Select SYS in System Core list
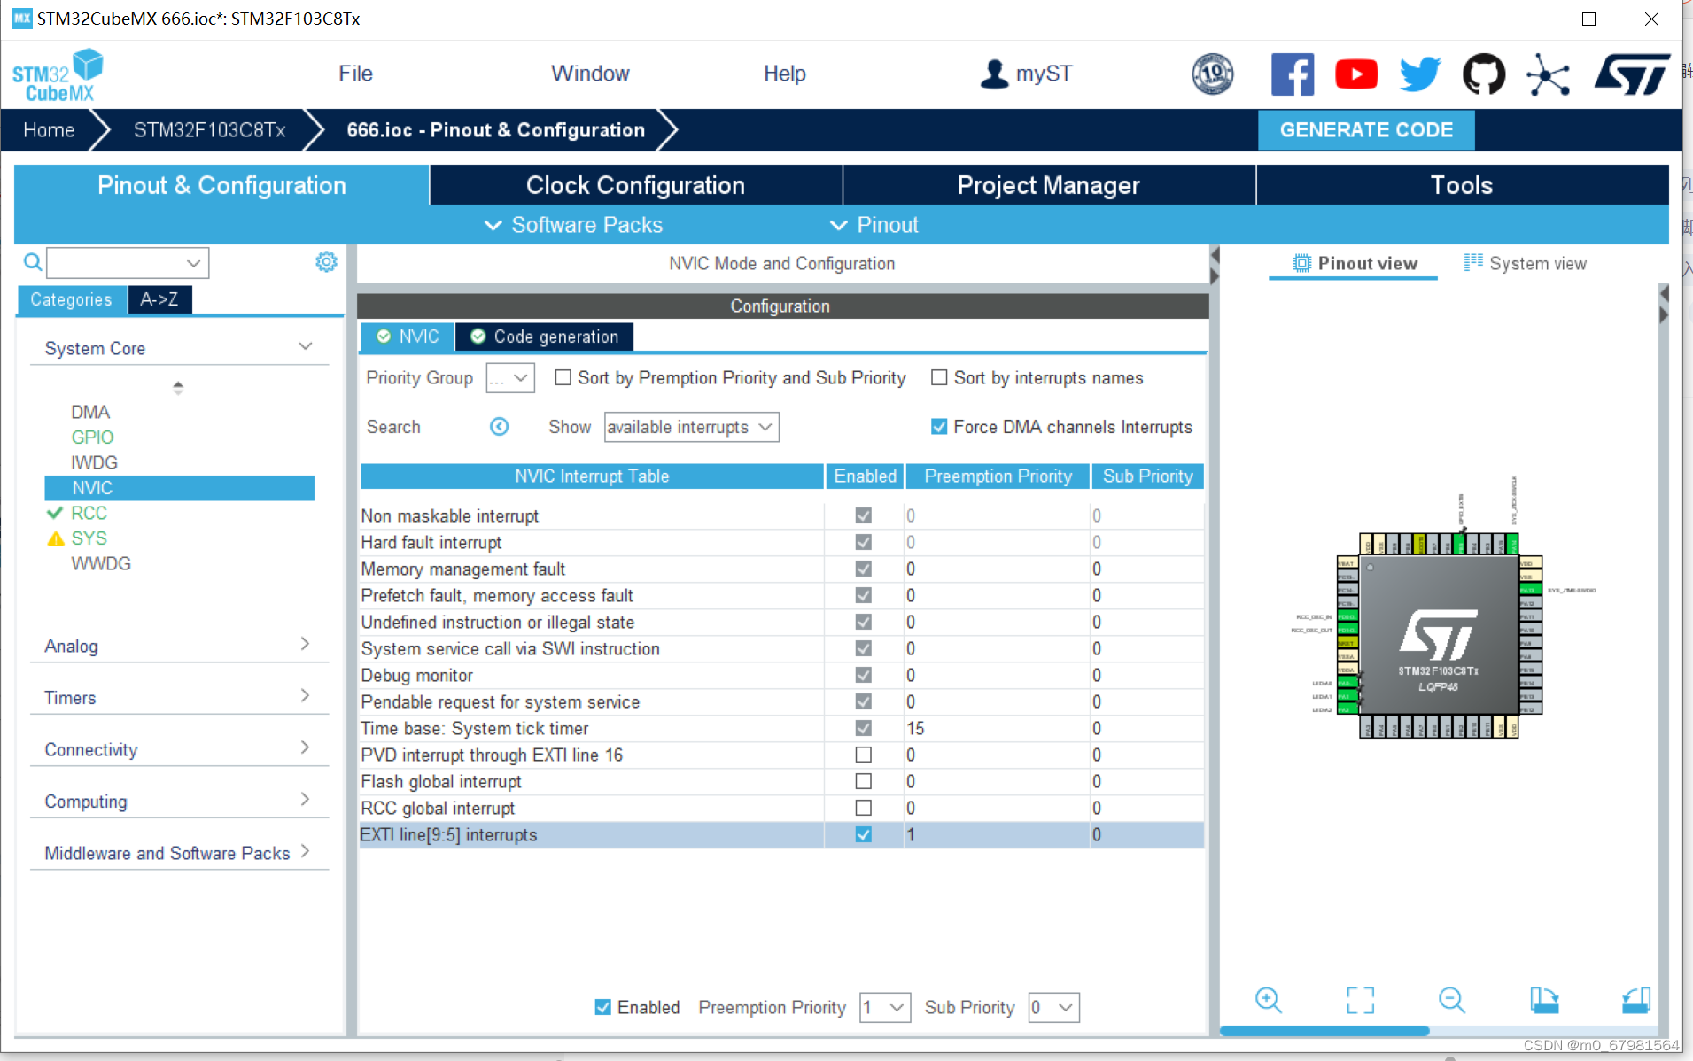 click(89, 538)
